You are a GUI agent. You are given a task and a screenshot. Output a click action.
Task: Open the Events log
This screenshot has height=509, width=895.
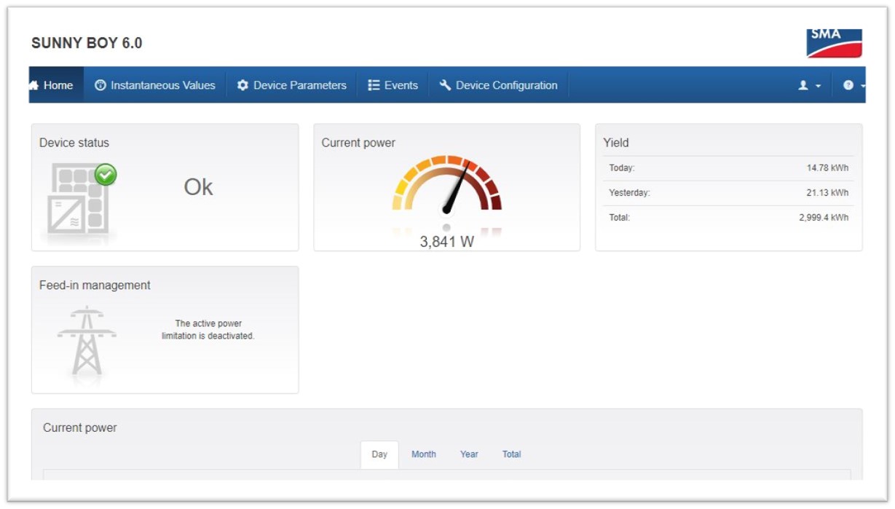pos(393,85)
